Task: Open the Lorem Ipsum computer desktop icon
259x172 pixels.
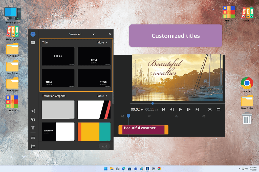Action: pos(13,15)
